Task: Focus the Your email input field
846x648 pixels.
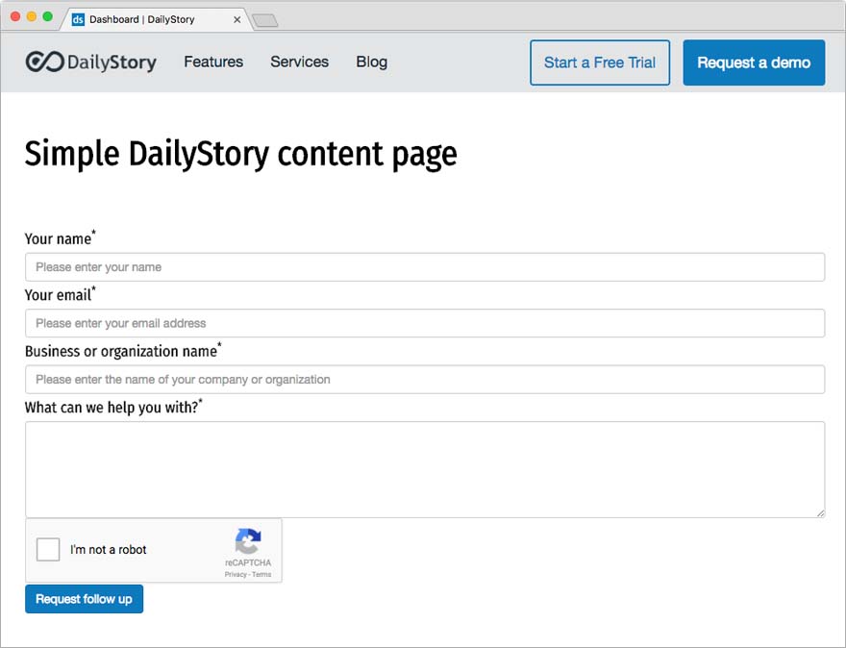Action: (x=425, y=323)
